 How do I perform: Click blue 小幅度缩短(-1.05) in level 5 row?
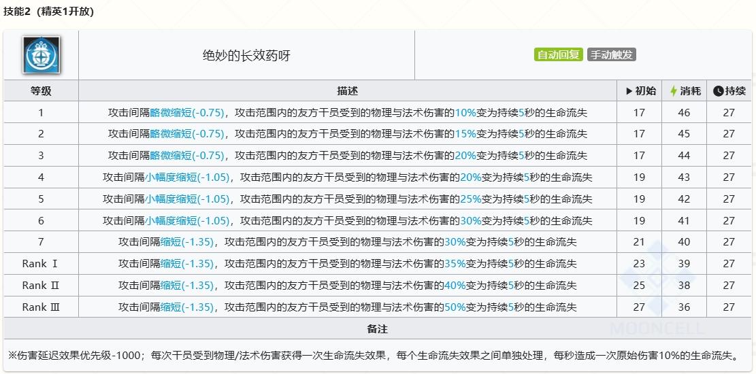pos(188,199)
